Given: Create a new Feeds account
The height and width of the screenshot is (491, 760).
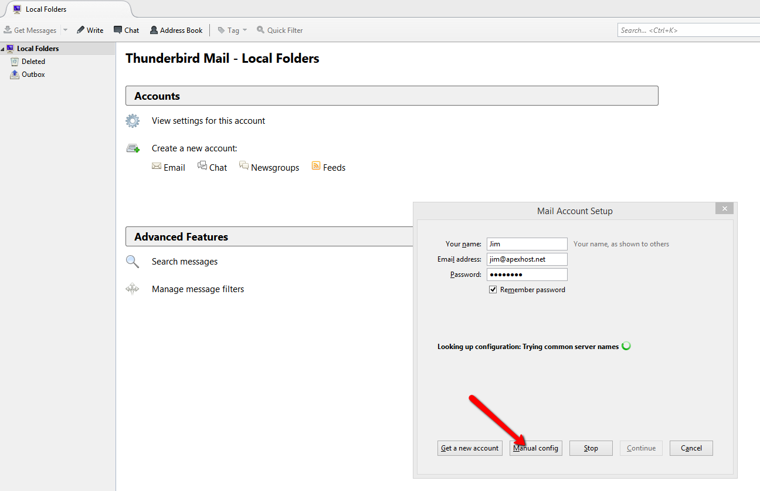Looking at the screenshot, I should 334,168.
